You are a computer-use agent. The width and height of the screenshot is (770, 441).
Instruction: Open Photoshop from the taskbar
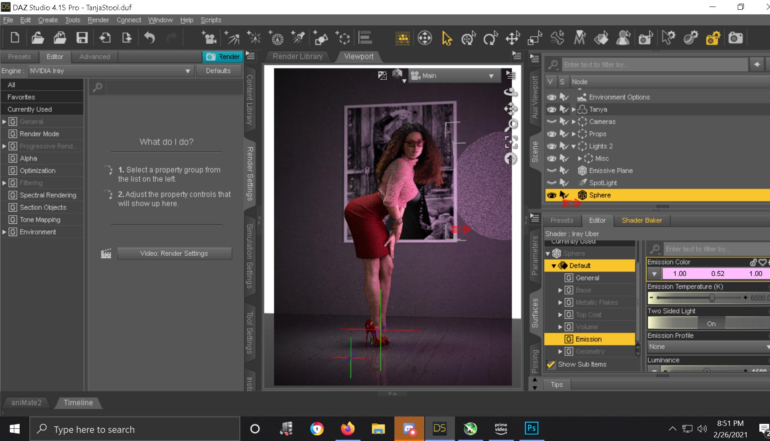tap(531, 428)
